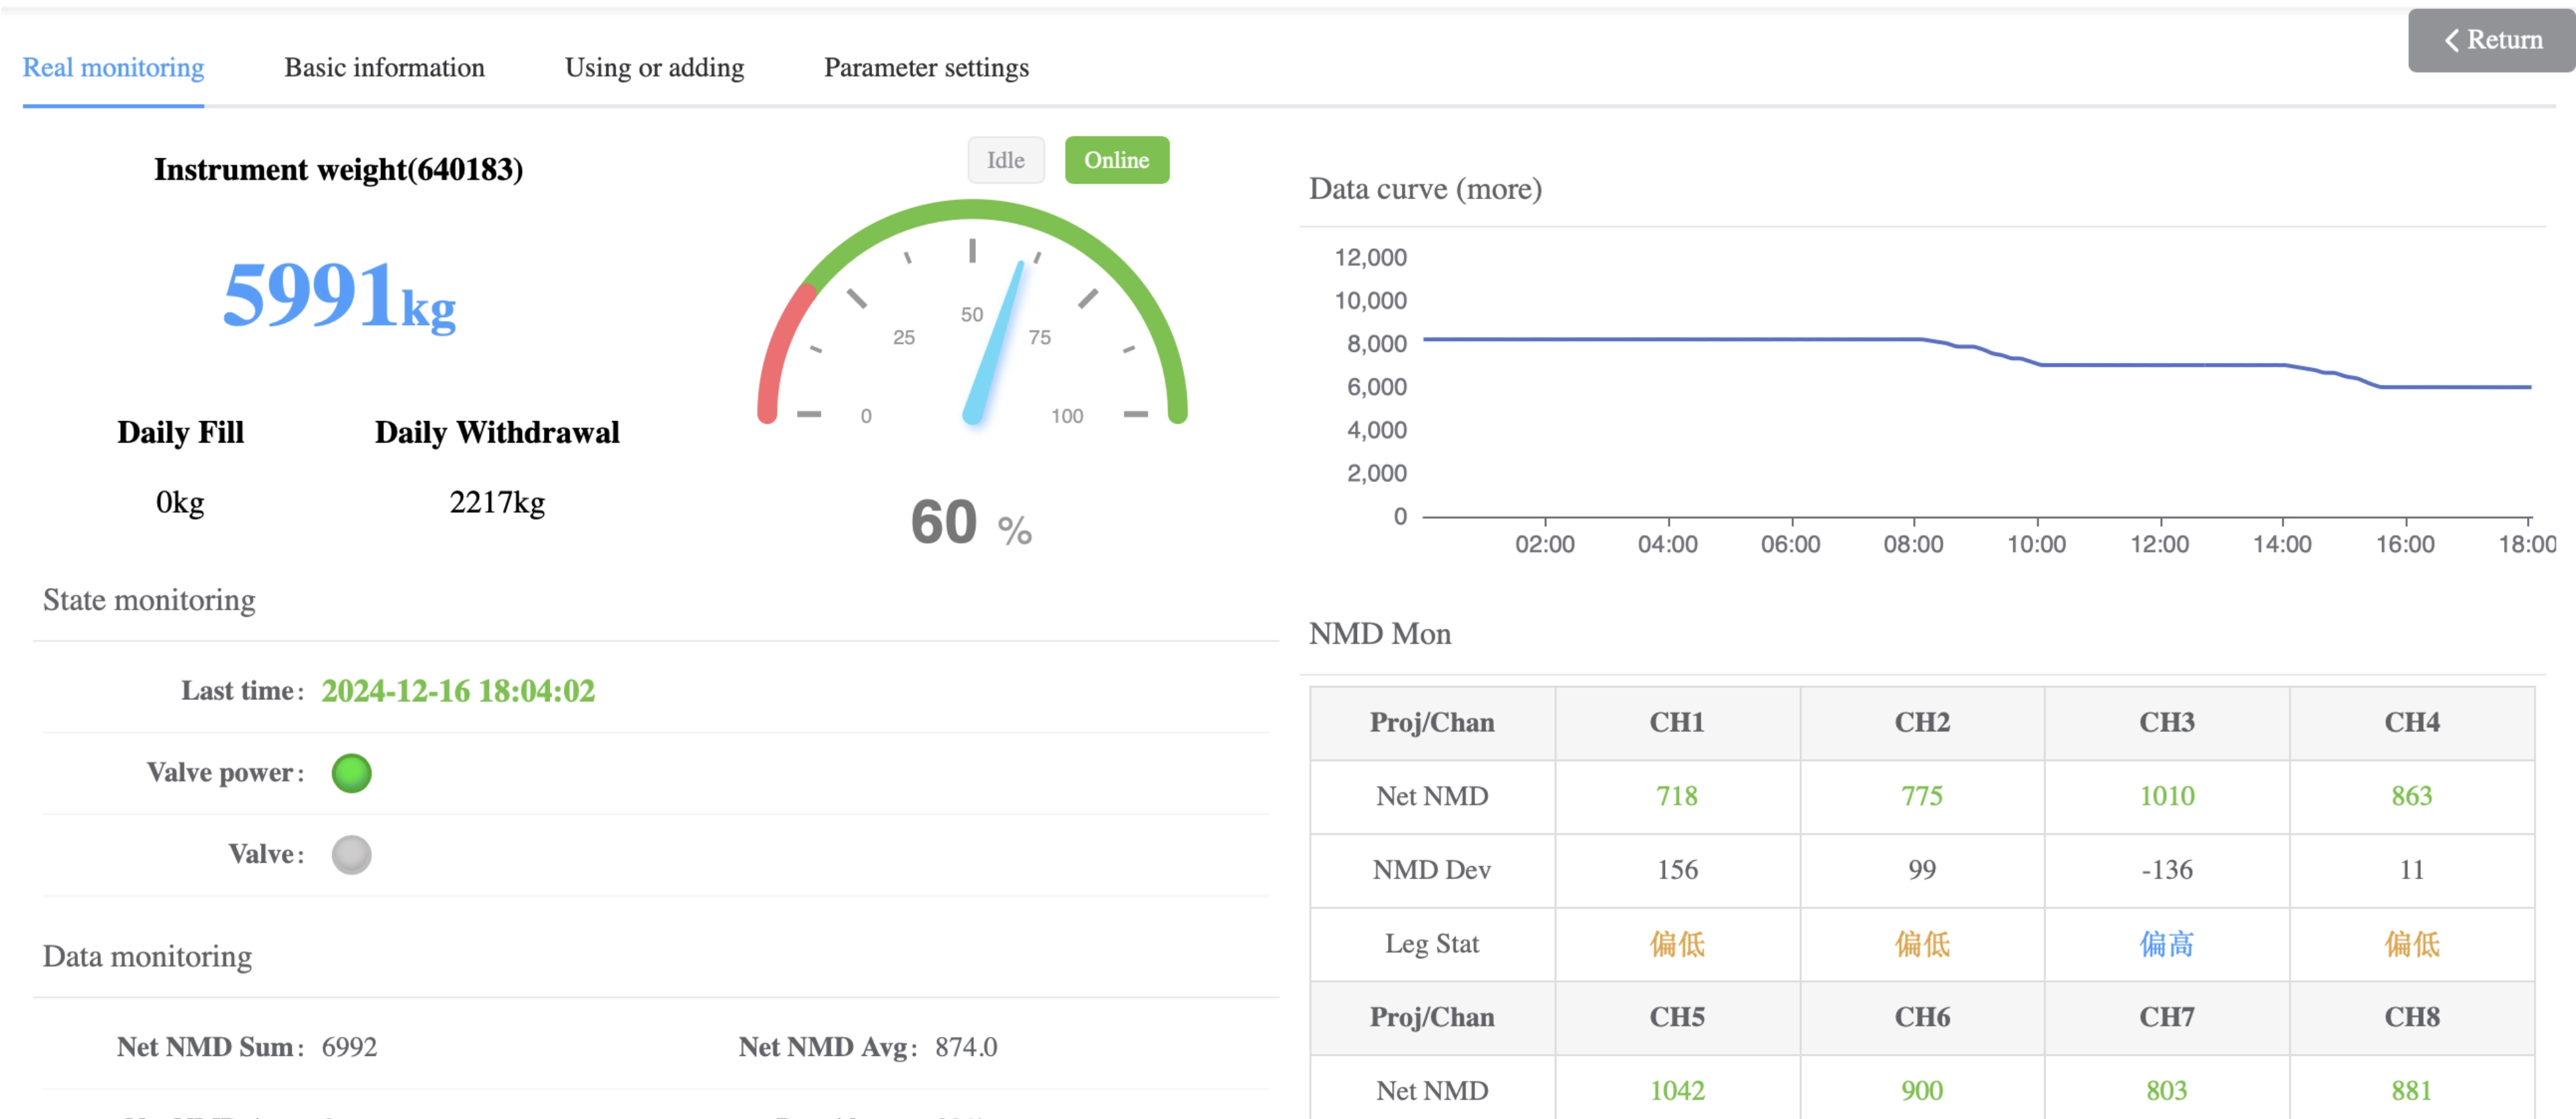This screenshot has height=1119, width=2576.
Task: Click the Last time 2024-12-16 18:04:02 value
Action: tap(458, 691)
